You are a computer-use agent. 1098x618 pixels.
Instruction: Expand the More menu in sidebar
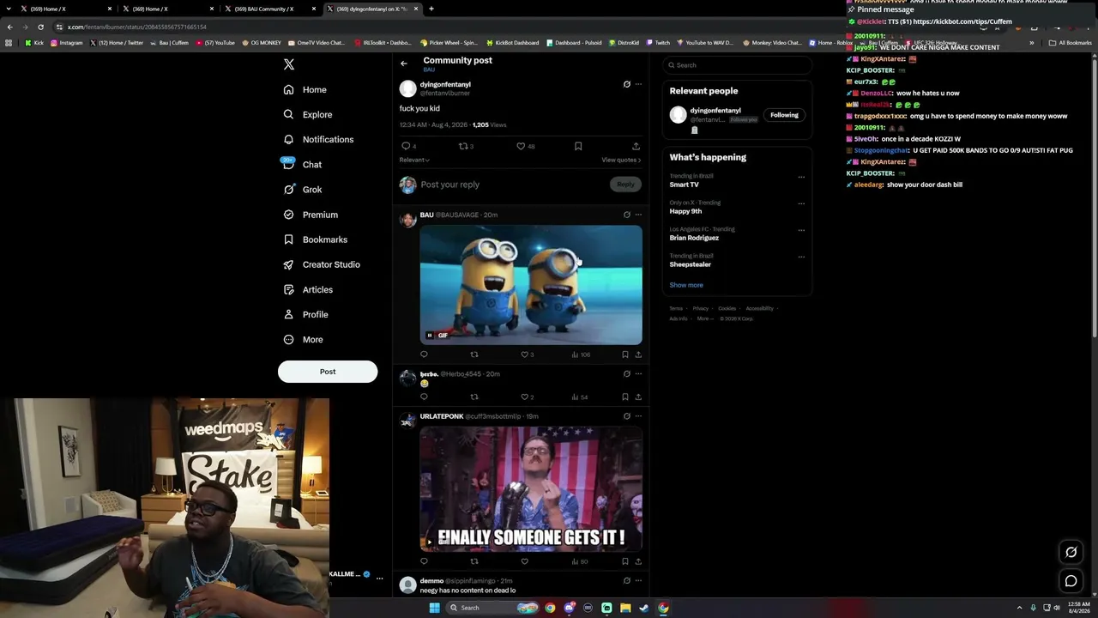(x=303, y=339)
